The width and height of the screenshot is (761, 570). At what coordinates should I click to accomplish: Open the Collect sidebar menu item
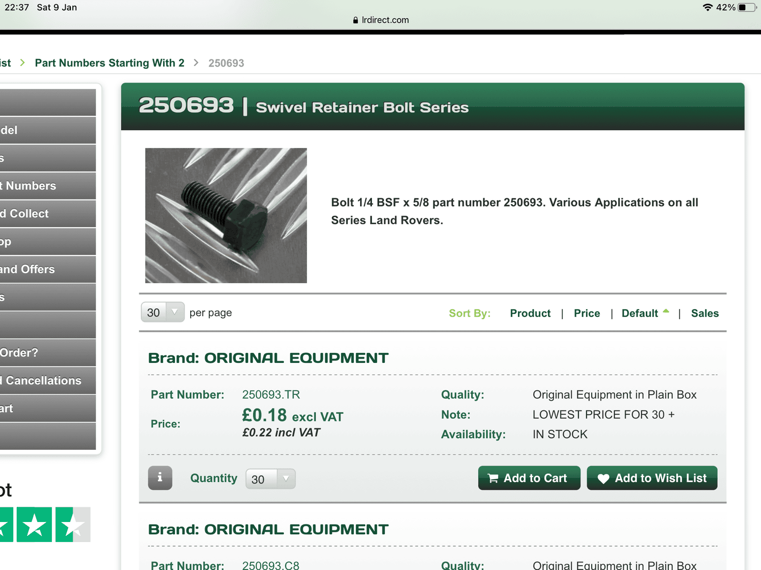[48, 214]
